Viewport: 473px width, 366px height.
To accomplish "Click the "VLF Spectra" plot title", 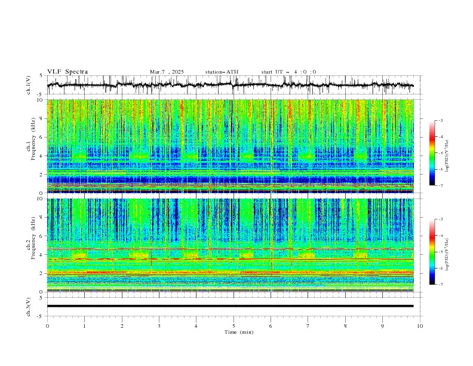I will (x=67, y=72).
